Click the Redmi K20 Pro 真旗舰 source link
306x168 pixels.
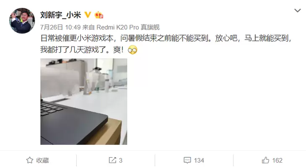tap(128, 27)
